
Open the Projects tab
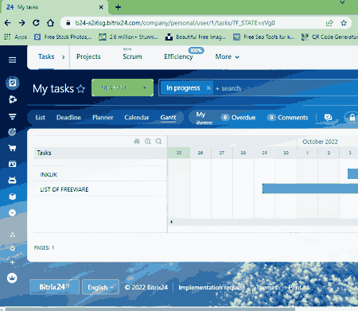[88, 56]
